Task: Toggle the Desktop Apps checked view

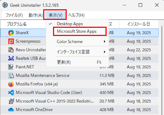Action: [x=77, y=24]
